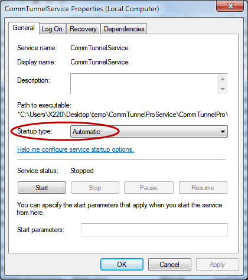Click the General tab
Viewport: 248px width, 280px height.
[x=24, y=28]
